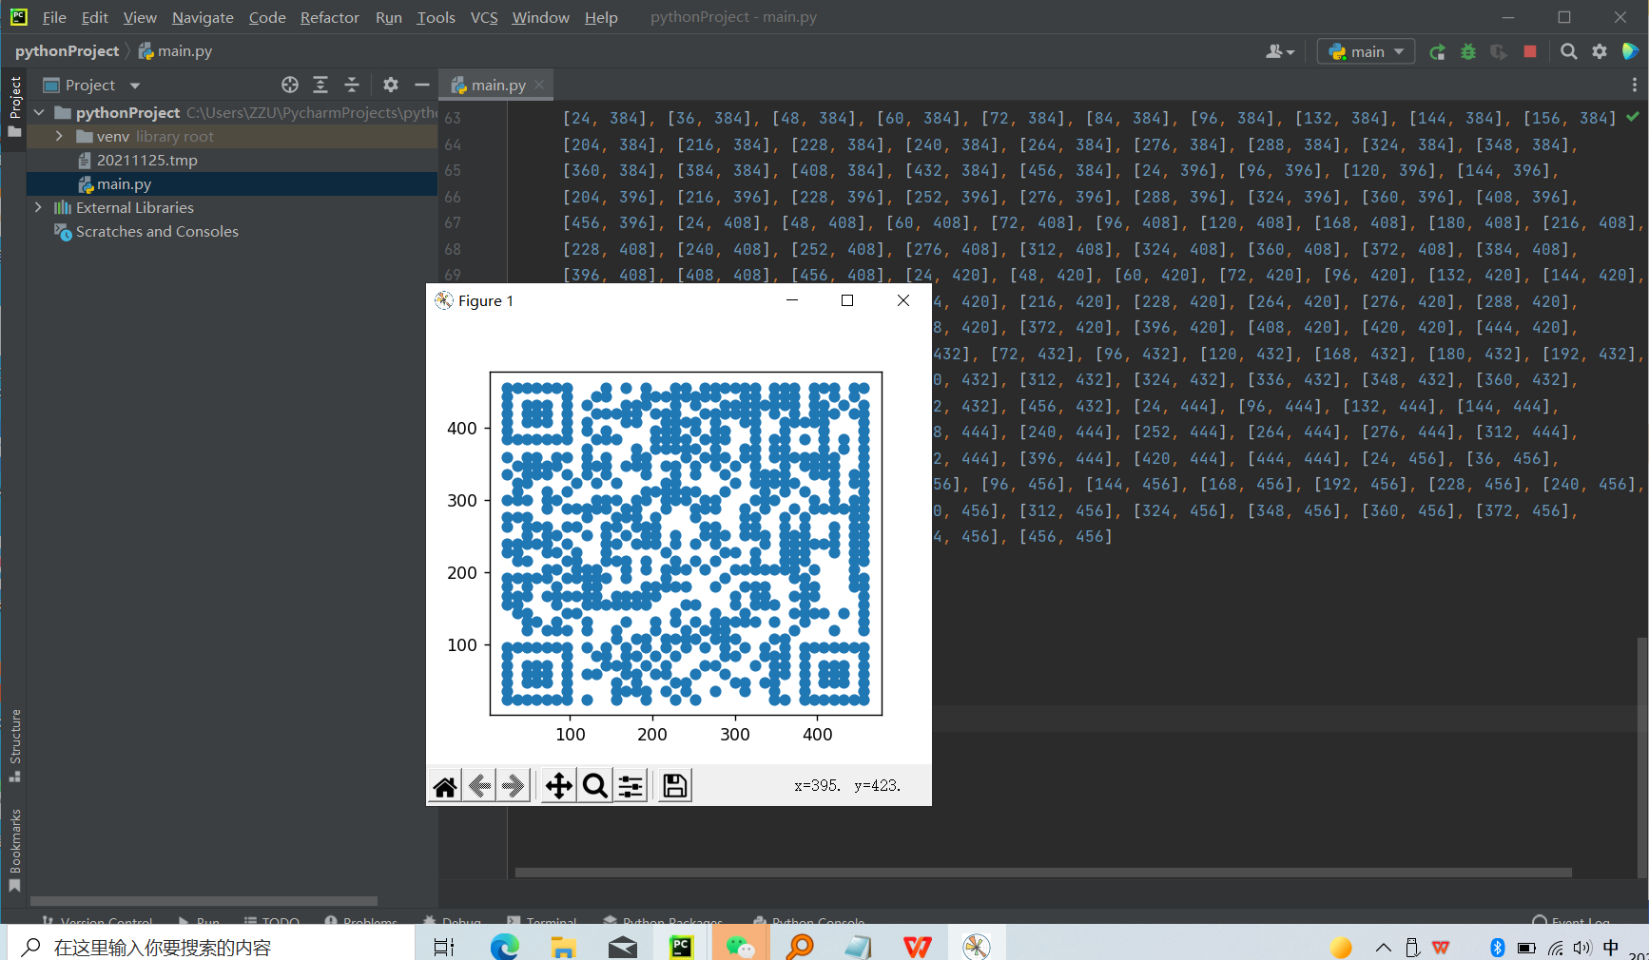Open the Run menu
The height and width of the screenshot is (960, 1649).
(388, 17)
